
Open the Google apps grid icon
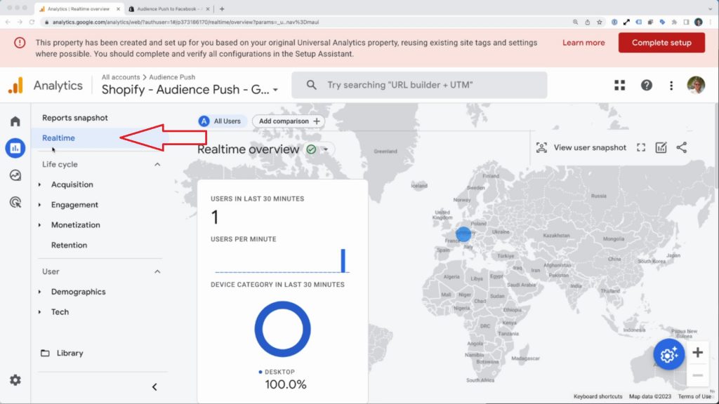[x=619, y=85]
